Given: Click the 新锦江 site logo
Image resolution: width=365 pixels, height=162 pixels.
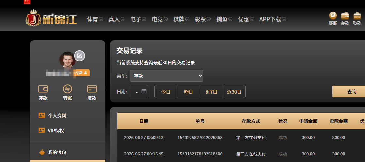Looking at the screenshot, I should pyautogui.click(x=51, y=18).
